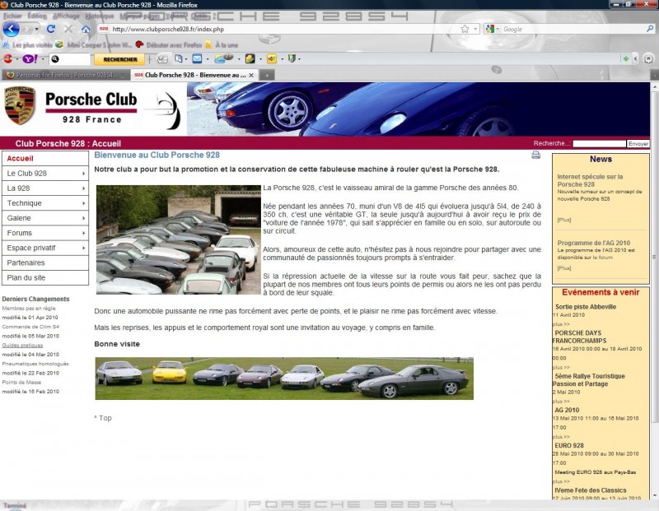Viewport: 659px width, 511px height.
Task: Open the Guides pratiques link
Action: [22, 345]
